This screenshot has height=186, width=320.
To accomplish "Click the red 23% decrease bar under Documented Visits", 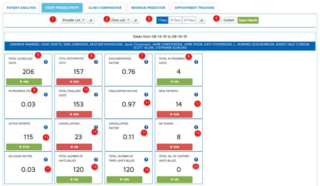I will pyautogui.click(x=75, y=82).
